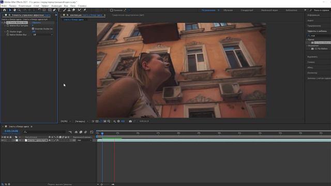Select the Puppet Pin tool

point(85,10)
